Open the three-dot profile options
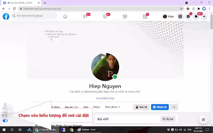Image resolution: width=213 pixels, height=133 pixels. [x=174, y=107]
